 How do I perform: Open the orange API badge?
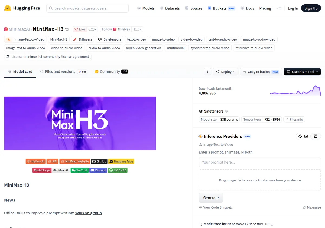[53, 161]
